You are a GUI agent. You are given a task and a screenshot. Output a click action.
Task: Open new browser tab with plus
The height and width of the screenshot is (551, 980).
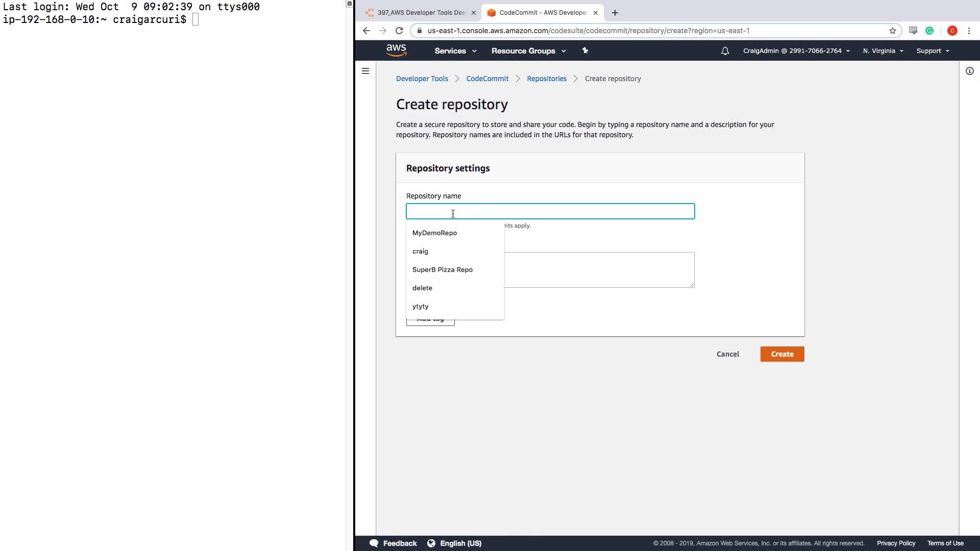(615, 13)
